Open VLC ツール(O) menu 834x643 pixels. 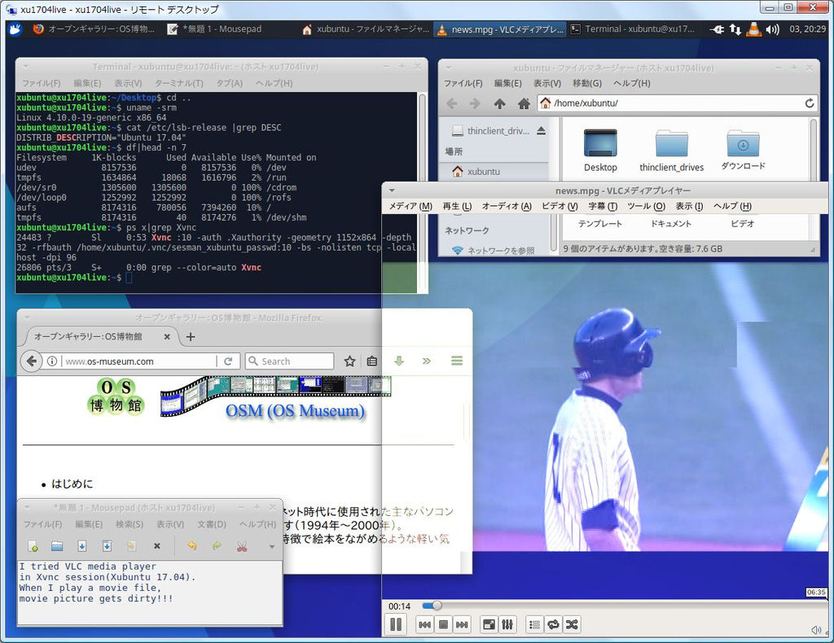646,206
